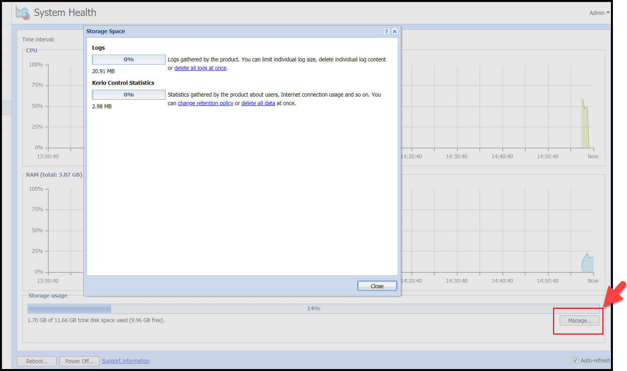Open the Admin dropdown menu

[599, 13]
